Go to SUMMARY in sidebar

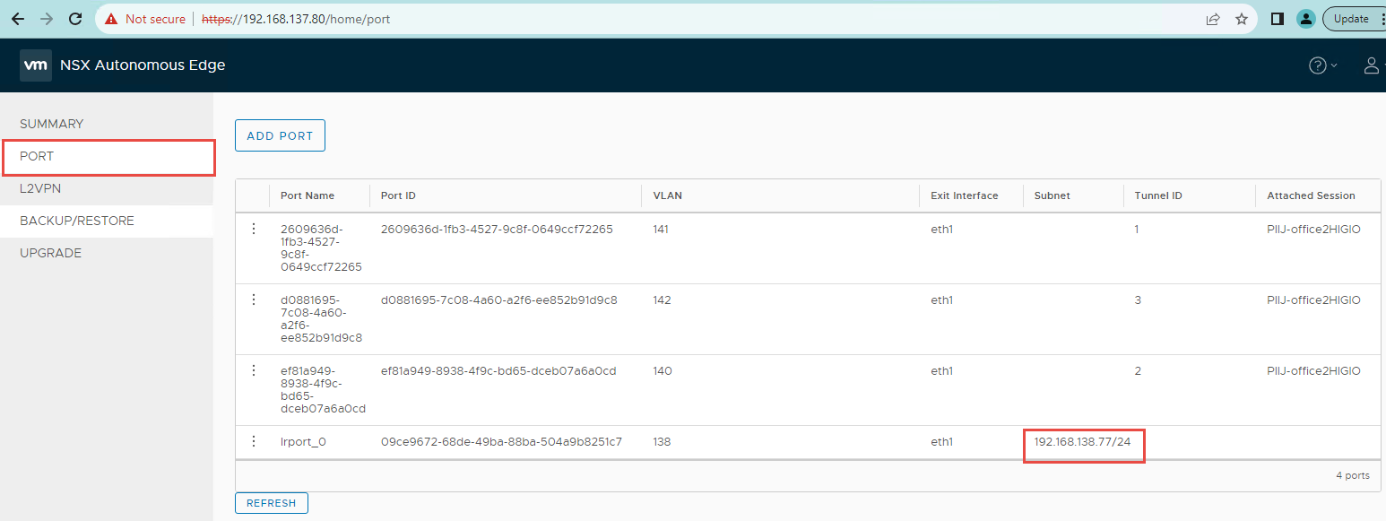[52, 124]
